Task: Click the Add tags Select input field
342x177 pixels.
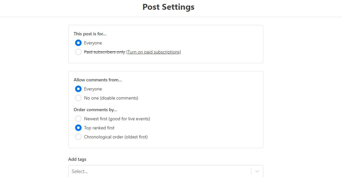Action: pos(159,171)
